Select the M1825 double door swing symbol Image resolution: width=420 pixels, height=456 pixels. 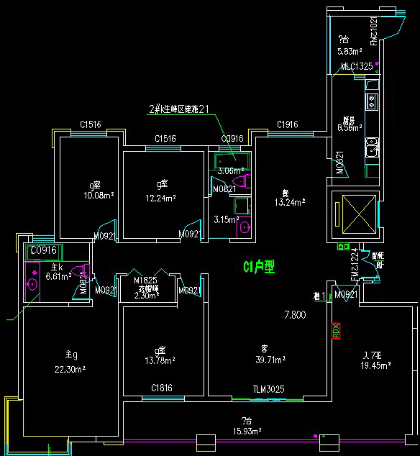tap(147, 272)
